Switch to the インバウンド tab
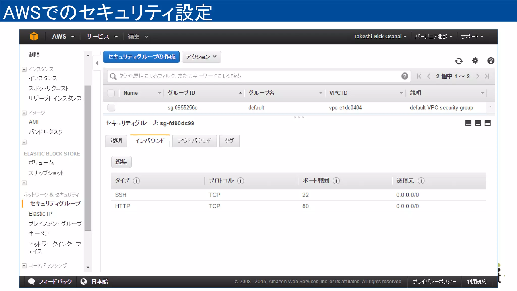 [x=150, y=141]
